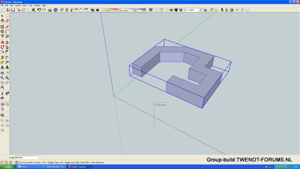
Task: Open Model Info blue circle icon
Action: coord(55,10)
